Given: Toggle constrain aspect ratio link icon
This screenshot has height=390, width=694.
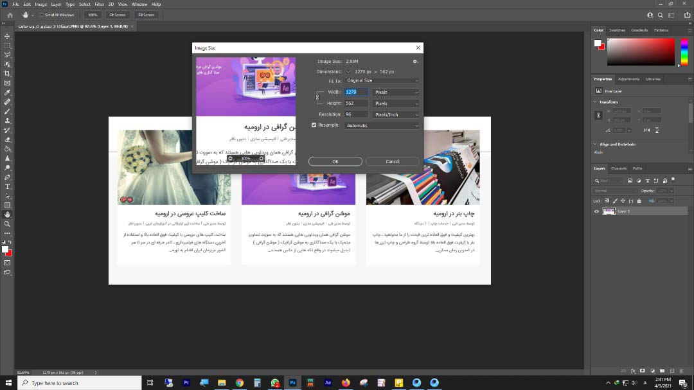Looking at the screenshot, I should point(317,98).
